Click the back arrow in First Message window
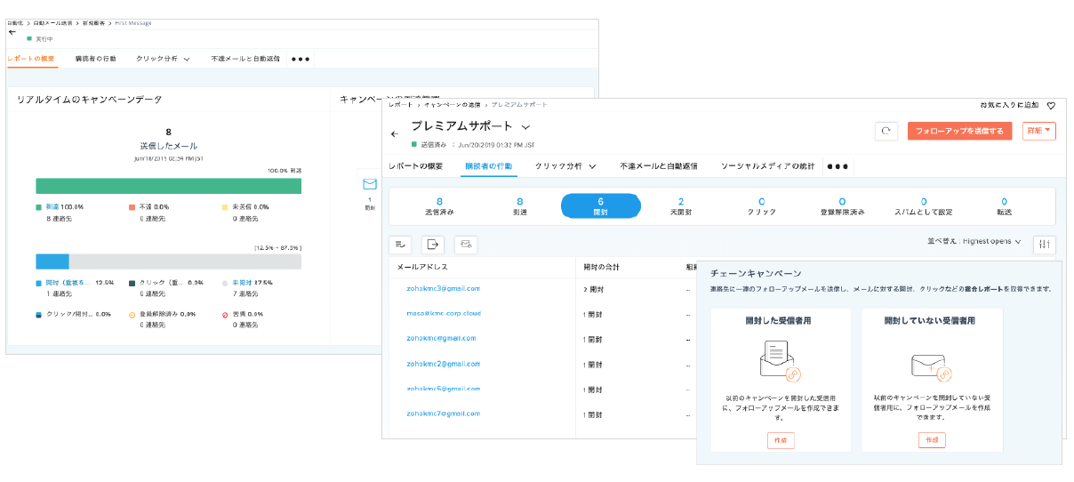The height and width of the screenshot is (482, 1074). (12, 31)
